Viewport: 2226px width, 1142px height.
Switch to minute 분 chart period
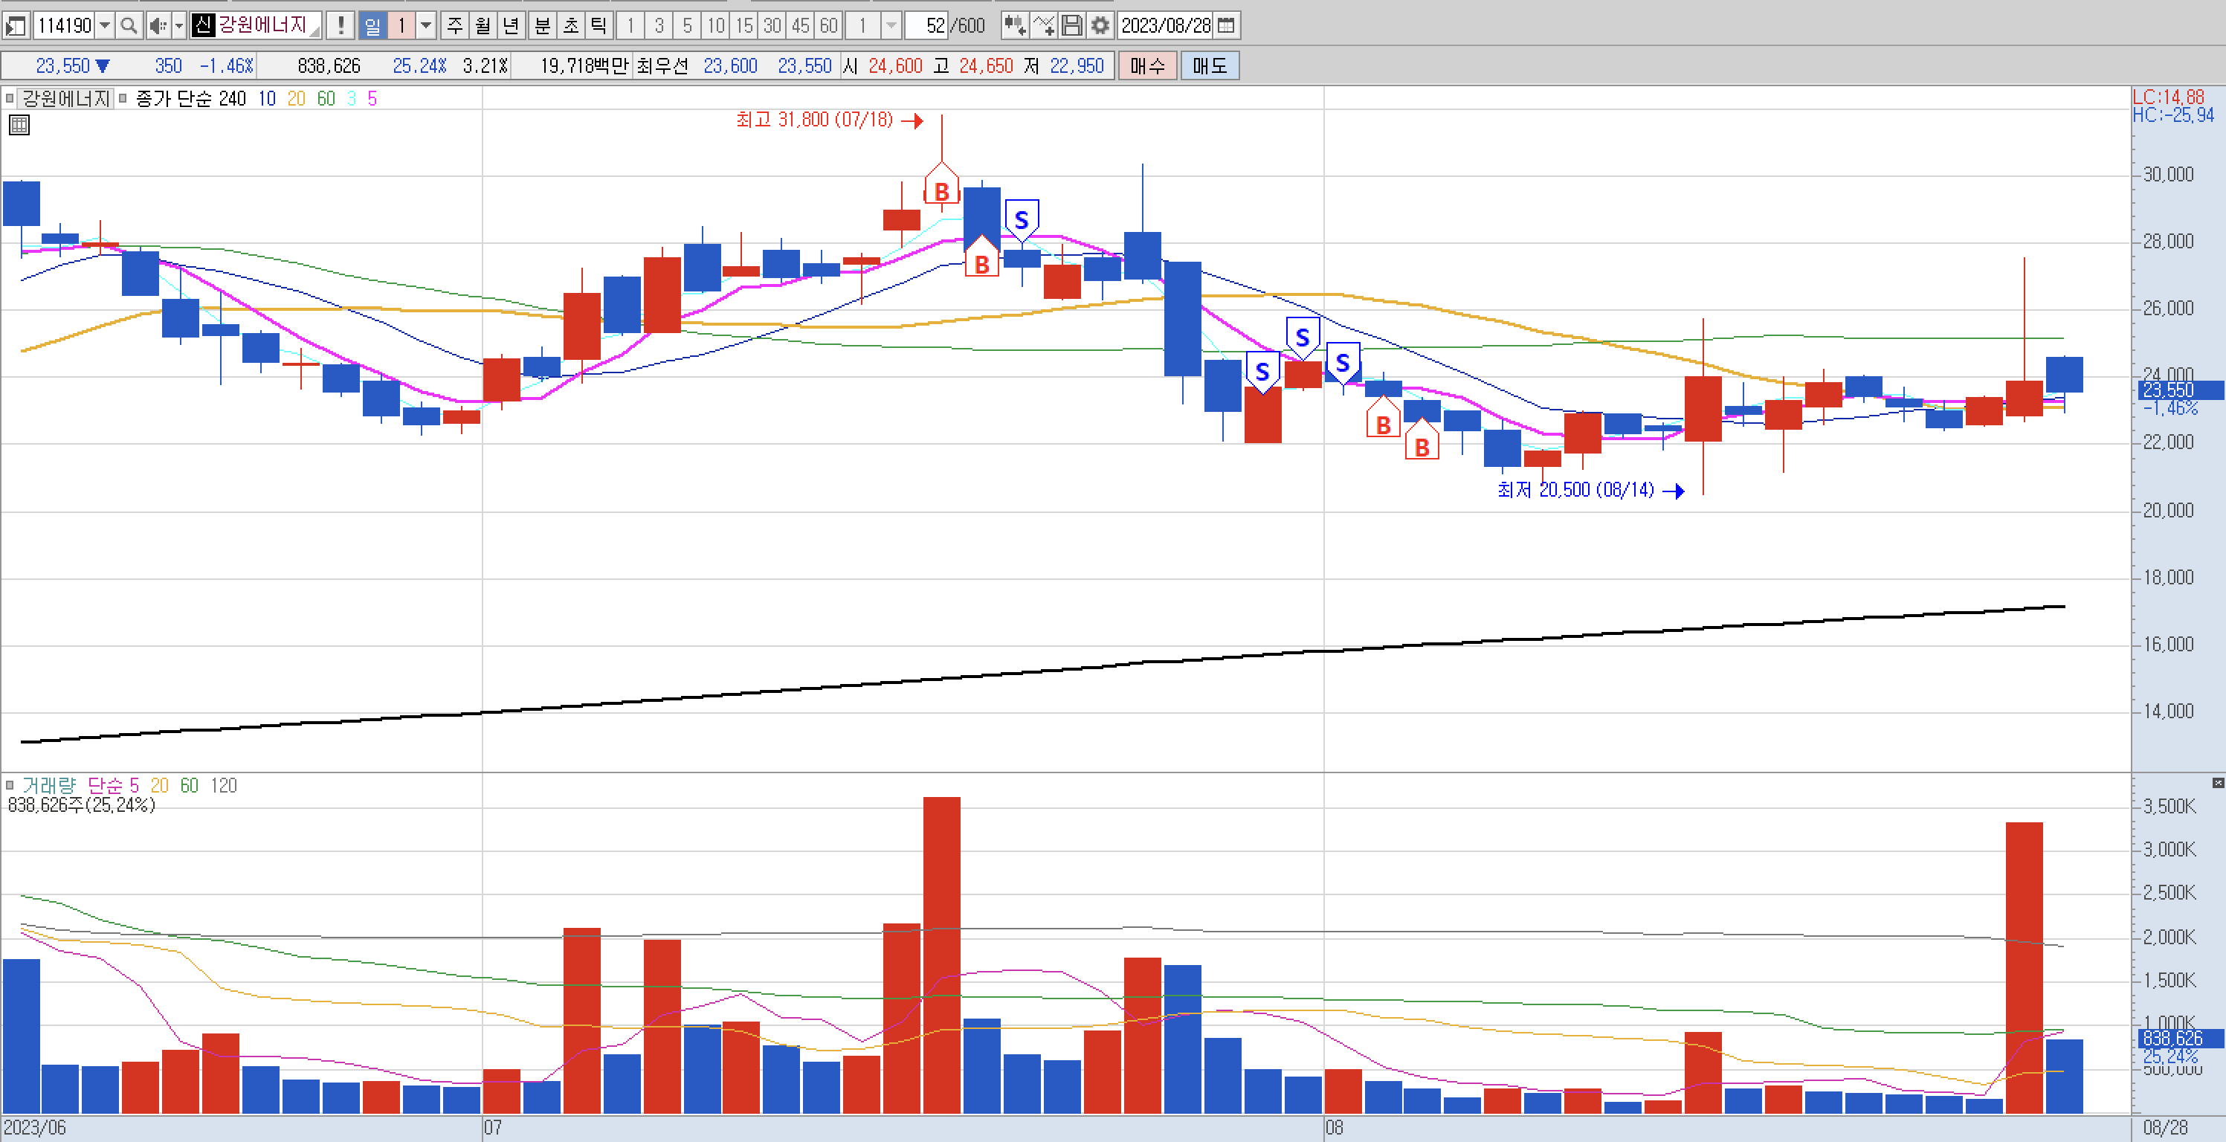coord(543,25)
